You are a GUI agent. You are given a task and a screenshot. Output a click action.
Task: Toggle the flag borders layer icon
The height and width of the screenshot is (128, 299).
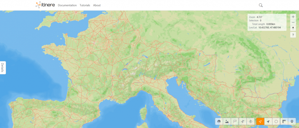235,121
